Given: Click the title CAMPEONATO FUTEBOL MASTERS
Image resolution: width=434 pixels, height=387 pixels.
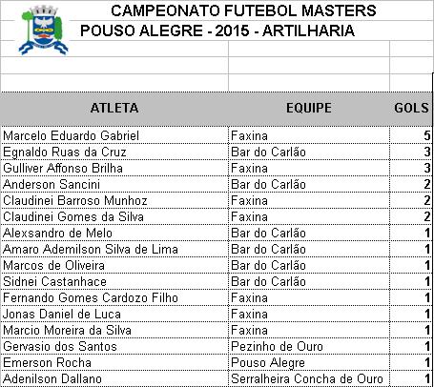Looking at the screenshot, I should 243,10.
